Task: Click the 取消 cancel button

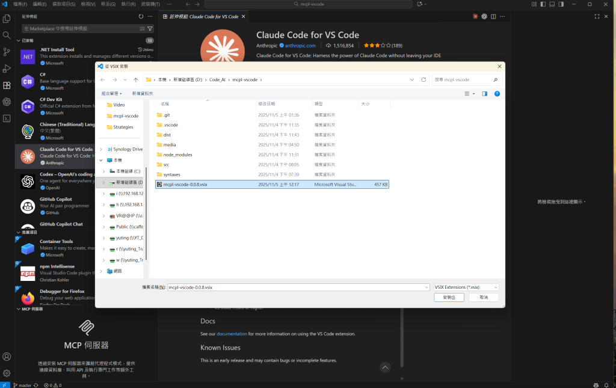Action: click(484, 297)
